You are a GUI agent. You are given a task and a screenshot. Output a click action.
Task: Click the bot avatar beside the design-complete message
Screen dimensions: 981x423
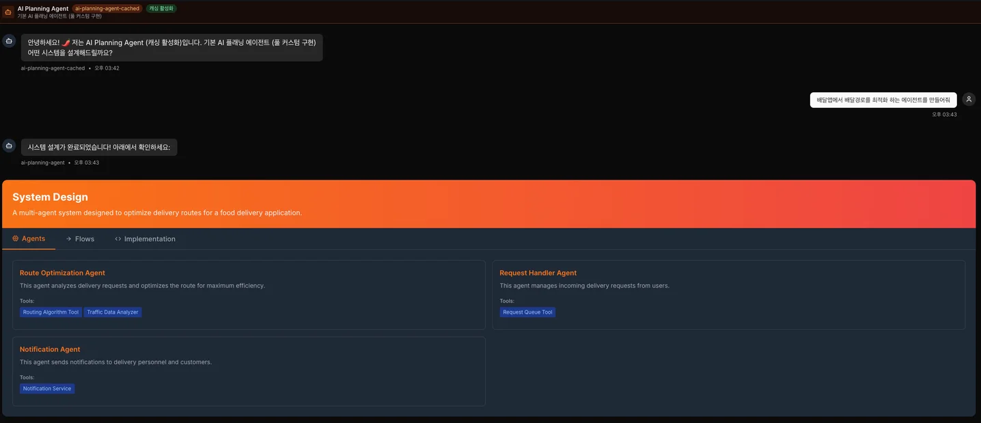coord(9,146)
